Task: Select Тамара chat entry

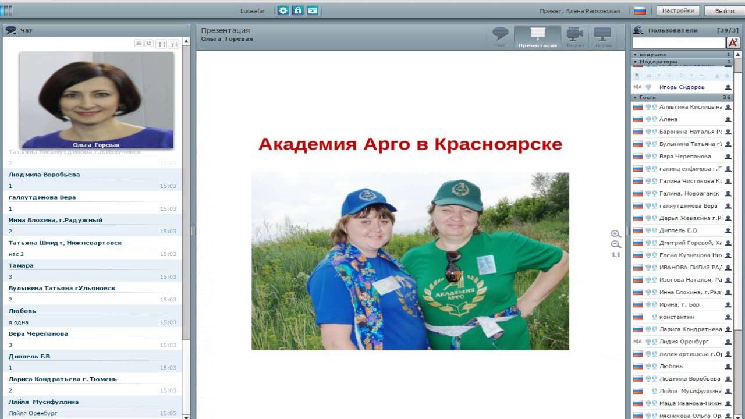Action: click(92, 271)
